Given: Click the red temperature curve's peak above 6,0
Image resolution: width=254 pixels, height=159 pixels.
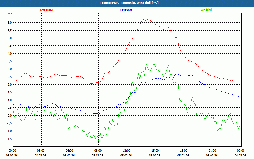Looking at the screenshot, I should point(143,19).
